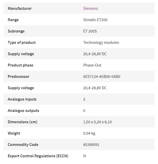Click the Commodity Code label
The image size is (158, 164).
click(23, 145)
